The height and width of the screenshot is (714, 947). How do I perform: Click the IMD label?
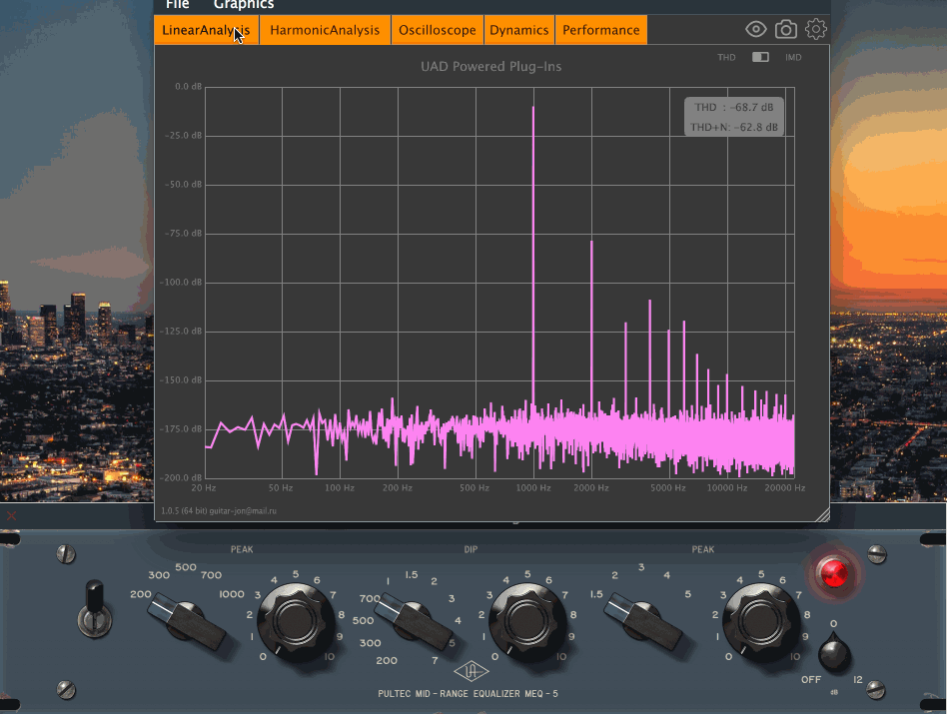click(793, 57)
